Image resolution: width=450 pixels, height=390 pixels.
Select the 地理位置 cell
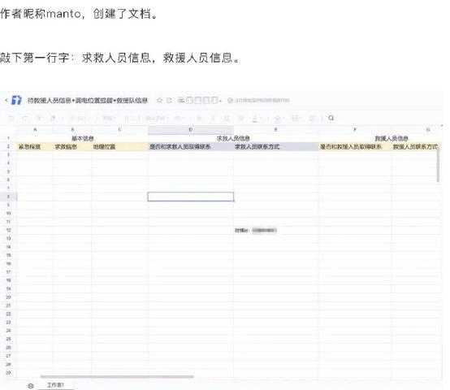point(119,146)
